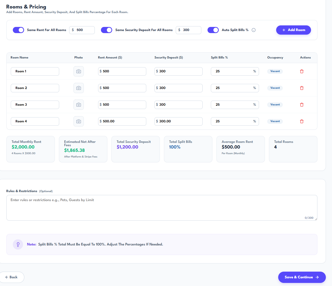Upload photo for Room 1 camera icon
Screen dimensions: 332x286
tap(79, 71)
